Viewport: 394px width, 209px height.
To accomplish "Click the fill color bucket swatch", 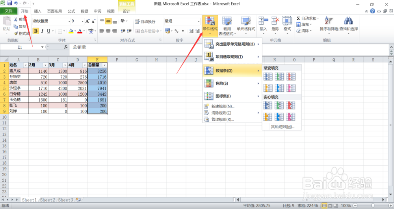I will click(71, 31).
